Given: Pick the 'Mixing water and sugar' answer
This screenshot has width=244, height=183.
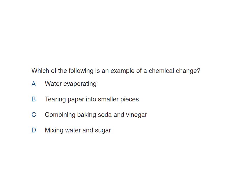Looking at the screenshot, I should pos(78,130).
